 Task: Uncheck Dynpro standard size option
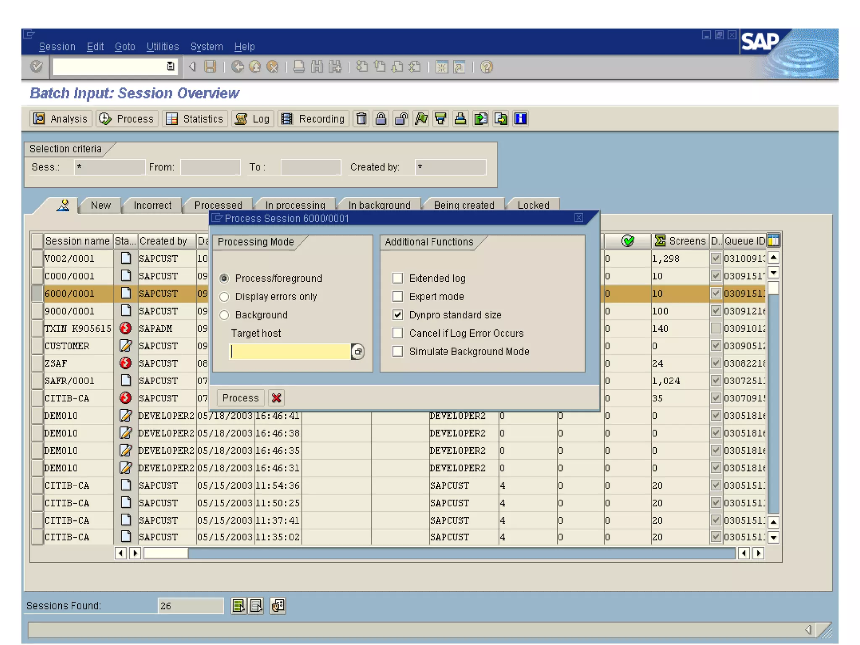point(397,315)
